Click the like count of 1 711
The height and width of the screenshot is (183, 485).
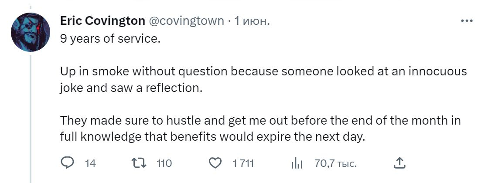click(243, 164)
